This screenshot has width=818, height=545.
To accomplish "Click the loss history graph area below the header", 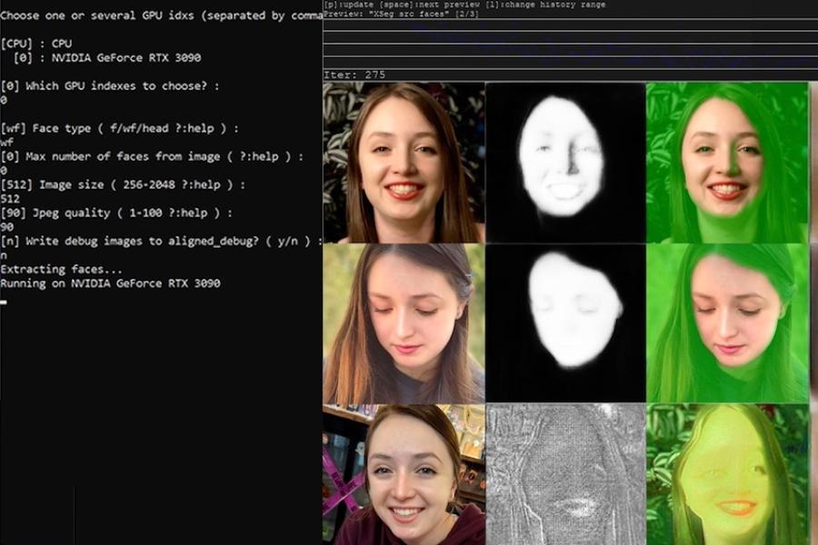I will [x=564, y=45].
